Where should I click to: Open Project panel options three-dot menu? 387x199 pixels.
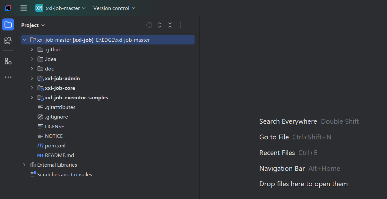[181, 25]
